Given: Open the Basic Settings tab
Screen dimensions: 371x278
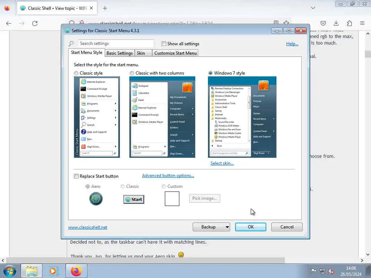Looking at the screenshot, I should (x=120, y=53).
